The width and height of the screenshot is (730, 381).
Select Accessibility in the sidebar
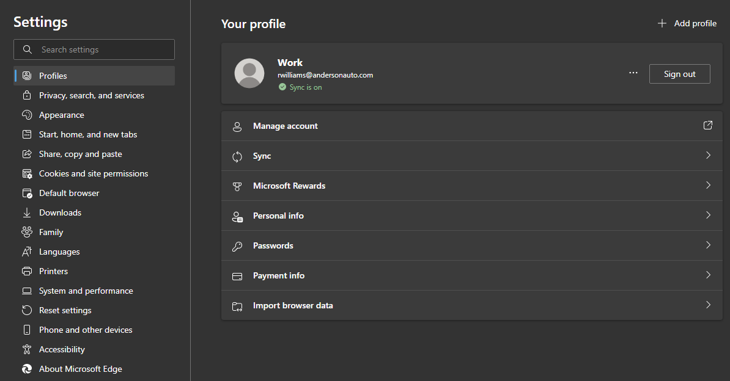[95, 349]
